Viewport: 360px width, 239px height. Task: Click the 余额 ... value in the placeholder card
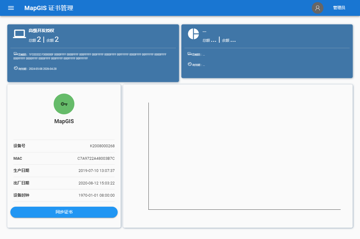point(229,40)
